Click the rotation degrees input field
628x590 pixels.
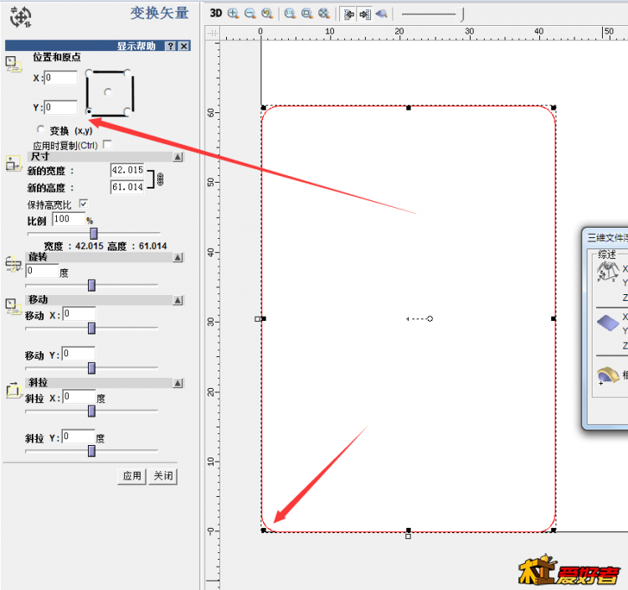[42, 271]
